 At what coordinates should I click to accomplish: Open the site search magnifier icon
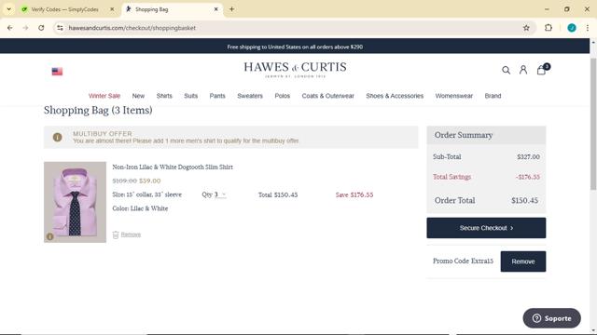506,71
